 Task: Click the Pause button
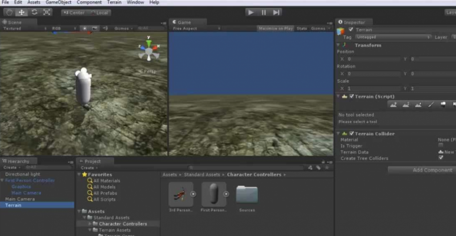(x=264, y=12)
